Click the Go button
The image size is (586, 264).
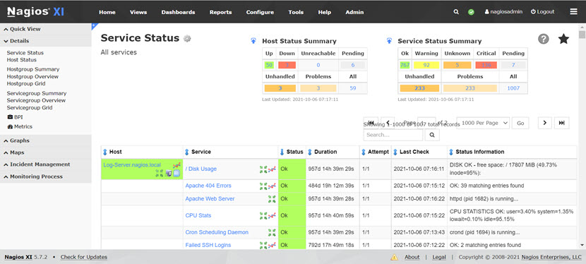(x=520, y=124)
